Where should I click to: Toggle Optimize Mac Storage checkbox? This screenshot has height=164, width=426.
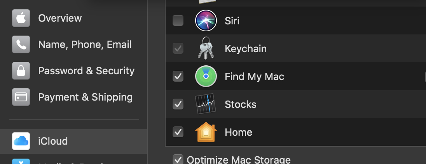click(178, 159)
